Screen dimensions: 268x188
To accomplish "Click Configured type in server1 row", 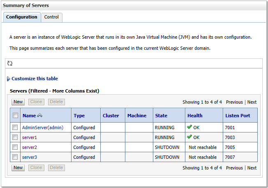I will (84, 138).
